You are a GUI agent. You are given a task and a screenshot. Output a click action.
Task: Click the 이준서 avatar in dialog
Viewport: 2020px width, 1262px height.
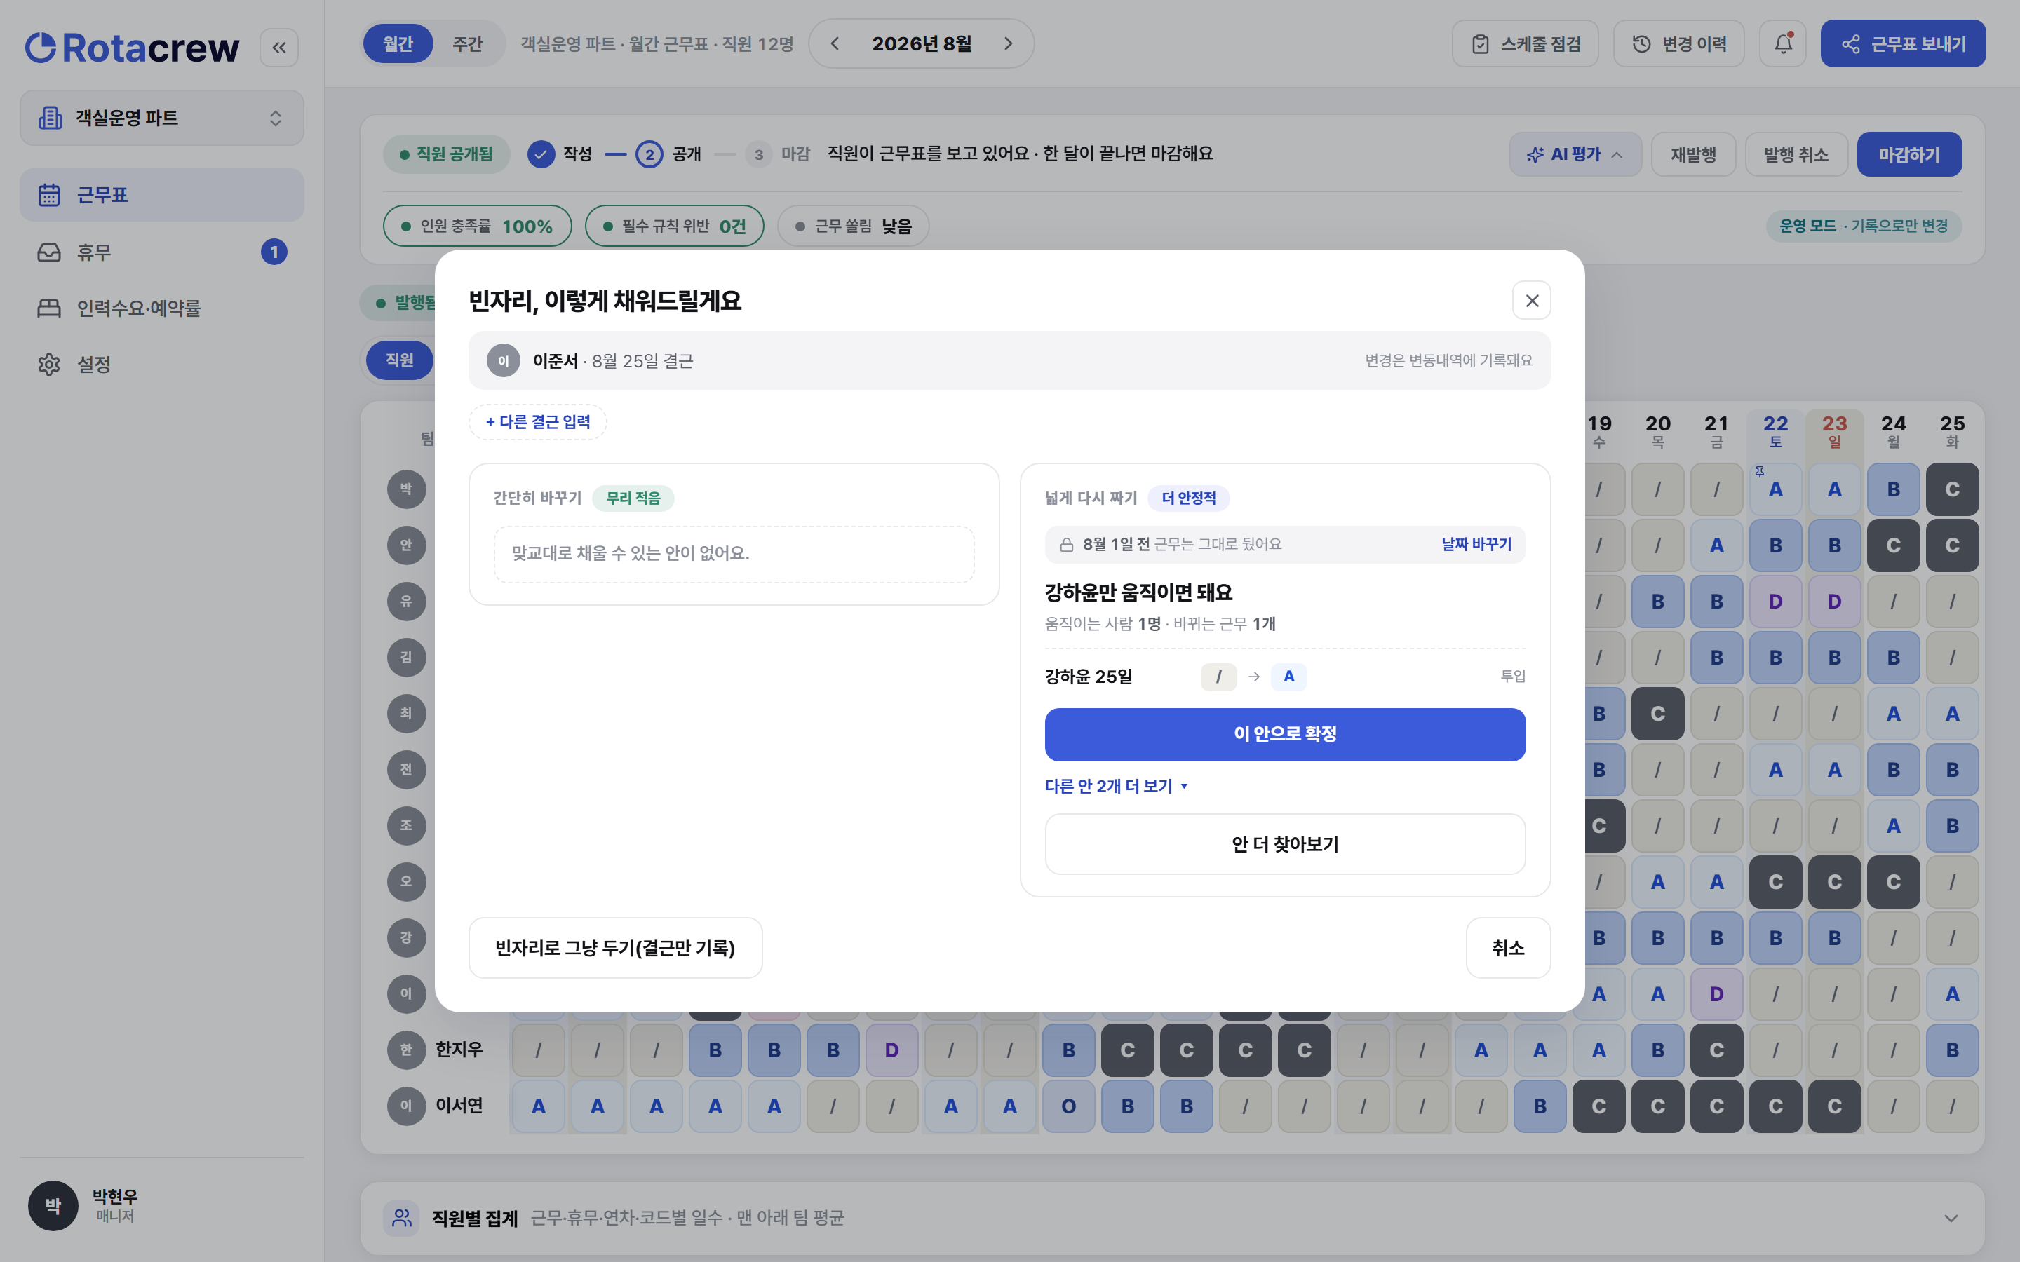(x=504, y=360)
